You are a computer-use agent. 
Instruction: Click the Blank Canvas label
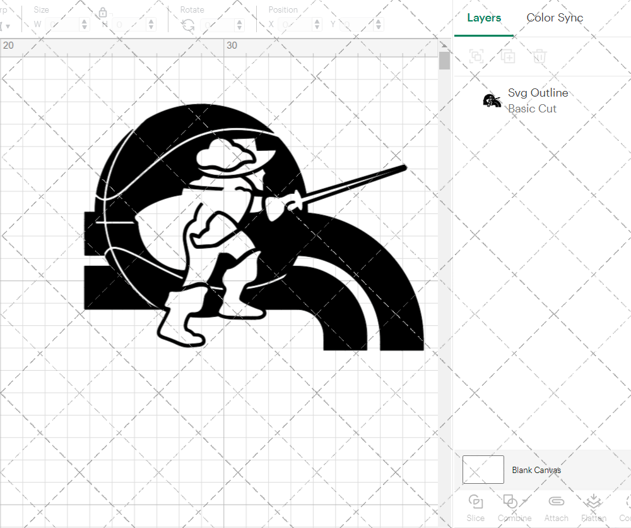pos(536,470)
